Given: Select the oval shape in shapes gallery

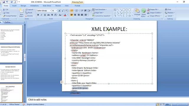Looking at the screenshot, I should coord(127,10).
